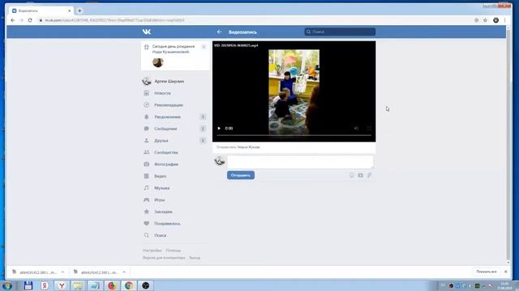The width and height of the screenshot is (519, 291).
Task: Open the Артем profile link in the sidebar
Action: click(169, 81)
